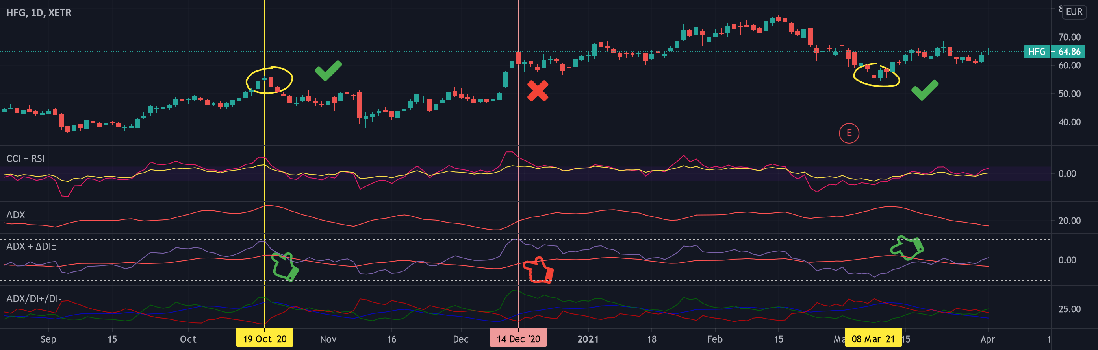Select the ADX + ΔDI± indicator label
The height and width of the screenshot is (350, 1098).
pyautogui.click(x=31, y=246)
